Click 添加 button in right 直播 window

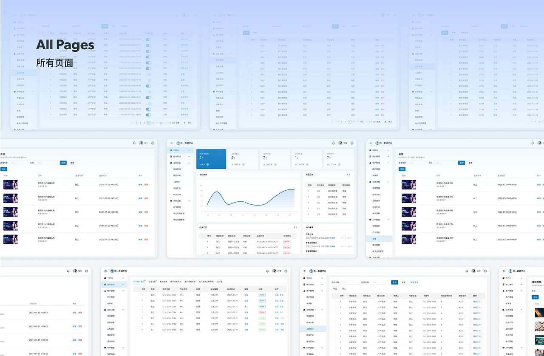pyautogui.click(x=402, y=169)
